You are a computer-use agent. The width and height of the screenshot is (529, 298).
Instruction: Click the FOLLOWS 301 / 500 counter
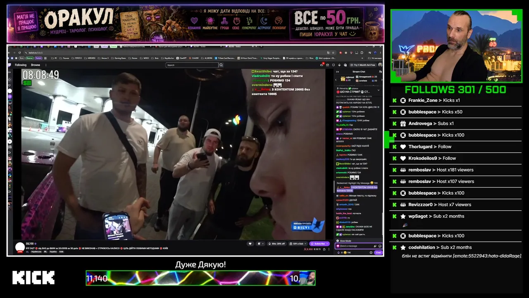[x=455, y=90]
